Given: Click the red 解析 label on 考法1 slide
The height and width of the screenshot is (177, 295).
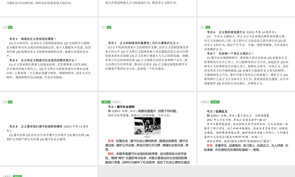Looking at the screenshot, I should tap(111, 154).
